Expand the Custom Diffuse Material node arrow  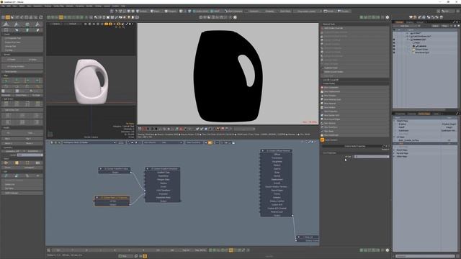click(263, 150)
